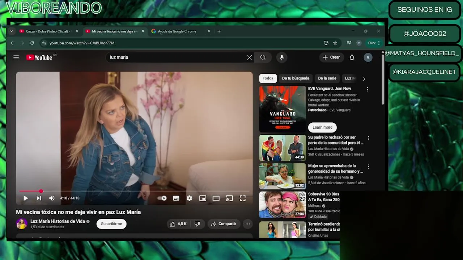Viewport: 463px width, 260px height.
Task: Open player settings gear
Action: (190, 198)
